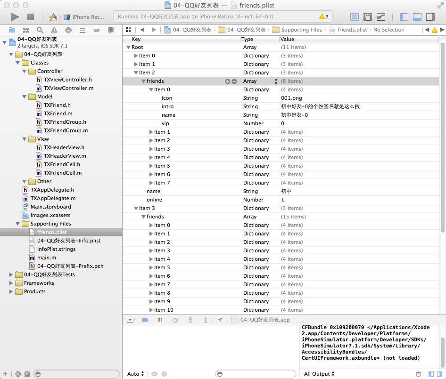Show the Project navigator

click(12, 30)
